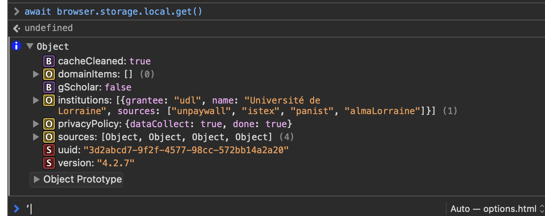Click the boolean type icon for cacheCleaned
Image resolution: width=545 pixels, height=216 pixels.
tap(49, 61)
